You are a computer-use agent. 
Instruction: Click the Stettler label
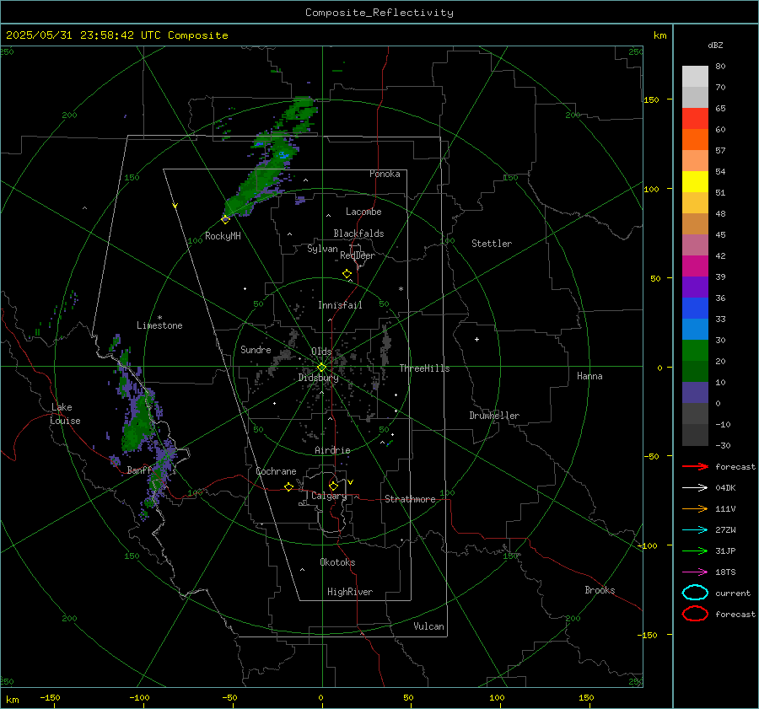(492, 244)
